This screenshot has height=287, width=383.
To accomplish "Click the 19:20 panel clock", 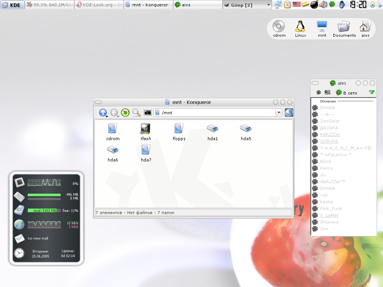I will tap(358, 4).
